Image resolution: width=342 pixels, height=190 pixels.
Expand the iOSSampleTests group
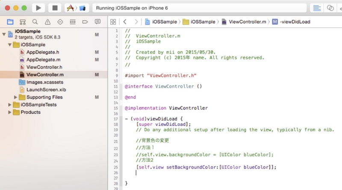point(9,105)
